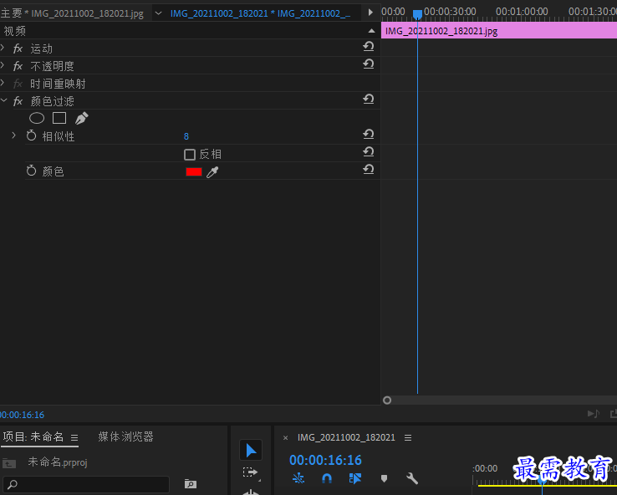
Task: Click the effect timeline playhead marker
Action: (x=417, y=14)
